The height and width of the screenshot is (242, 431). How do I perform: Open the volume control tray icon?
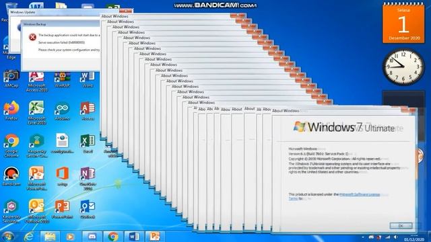pos(396,237)
